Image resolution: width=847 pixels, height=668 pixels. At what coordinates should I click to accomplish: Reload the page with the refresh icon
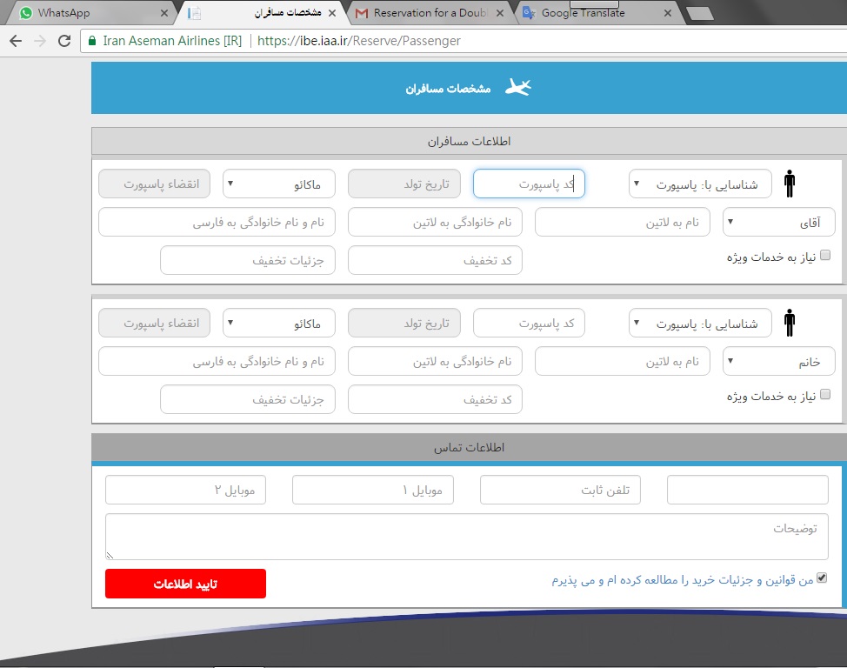click(64, 41)
